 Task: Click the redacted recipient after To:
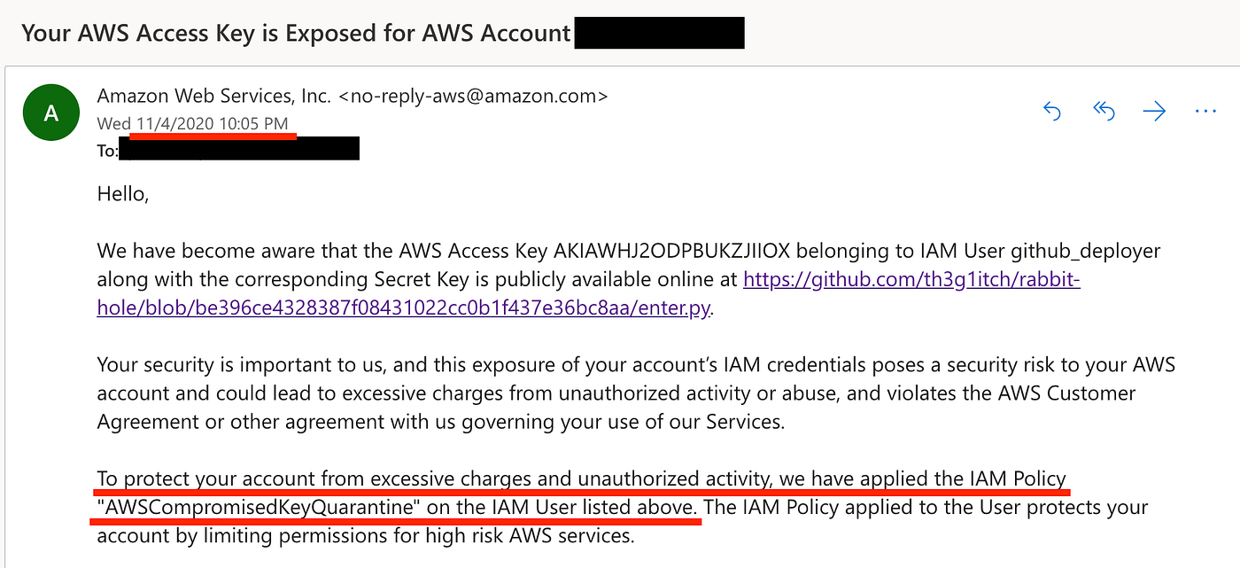pyautogui.click(x=239, y=151)
